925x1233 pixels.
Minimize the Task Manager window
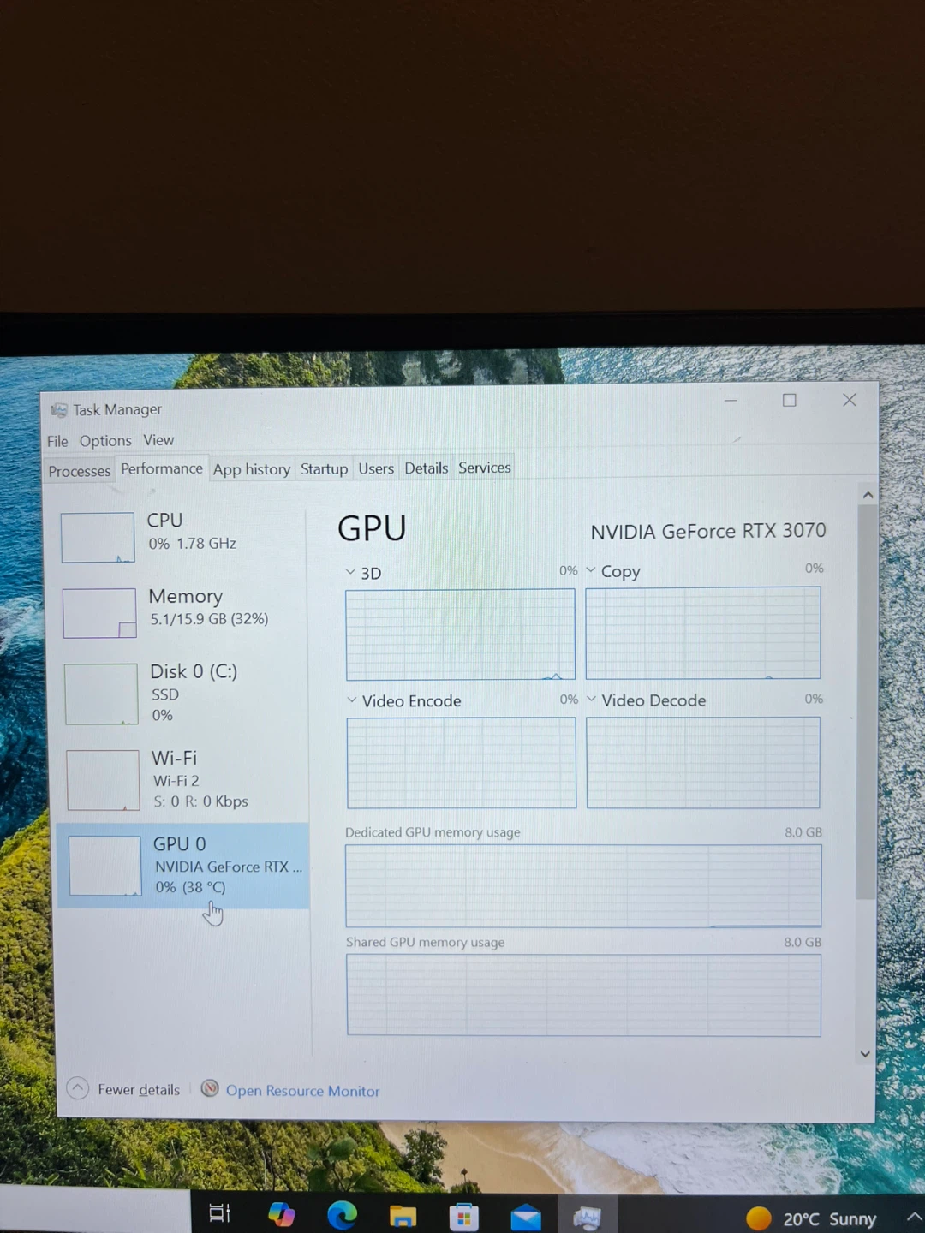point(731,400)
